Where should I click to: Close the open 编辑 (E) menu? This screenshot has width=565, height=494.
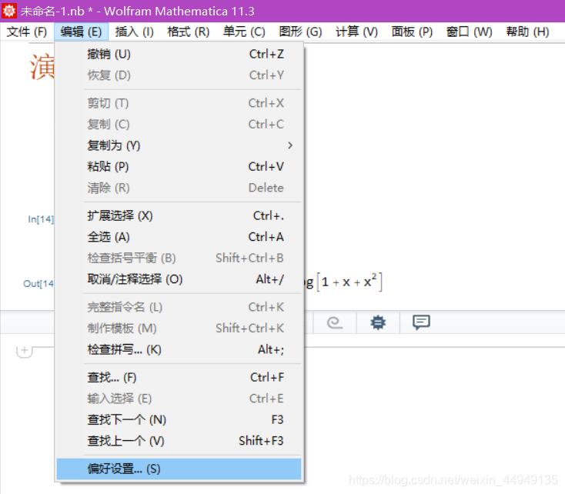coord(81,32)
